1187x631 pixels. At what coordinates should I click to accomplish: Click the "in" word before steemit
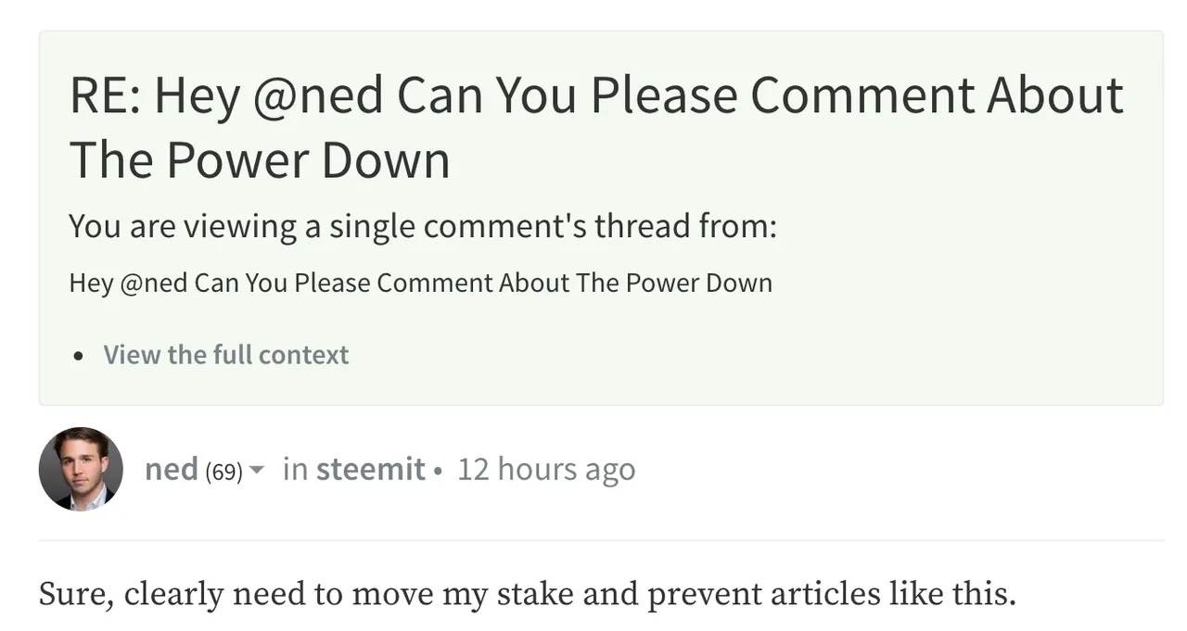click(x=295, y=470)
